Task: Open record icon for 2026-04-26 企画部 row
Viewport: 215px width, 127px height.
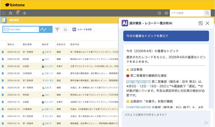Action: coord(3,66)
